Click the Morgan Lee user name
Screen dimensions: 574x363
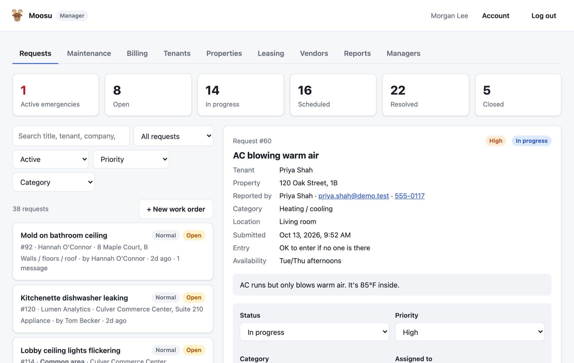pos(449,16)
